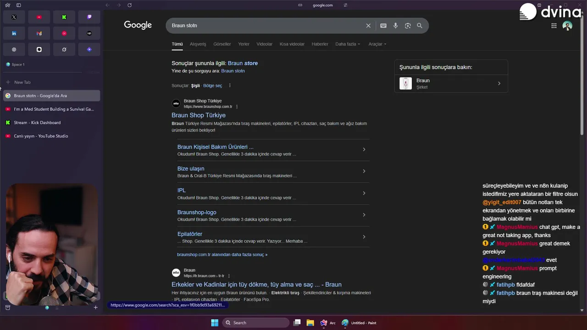Select the I'm a Med Student sidebar tab
Viewport: 587px width, 330px height.
(51, 109)
